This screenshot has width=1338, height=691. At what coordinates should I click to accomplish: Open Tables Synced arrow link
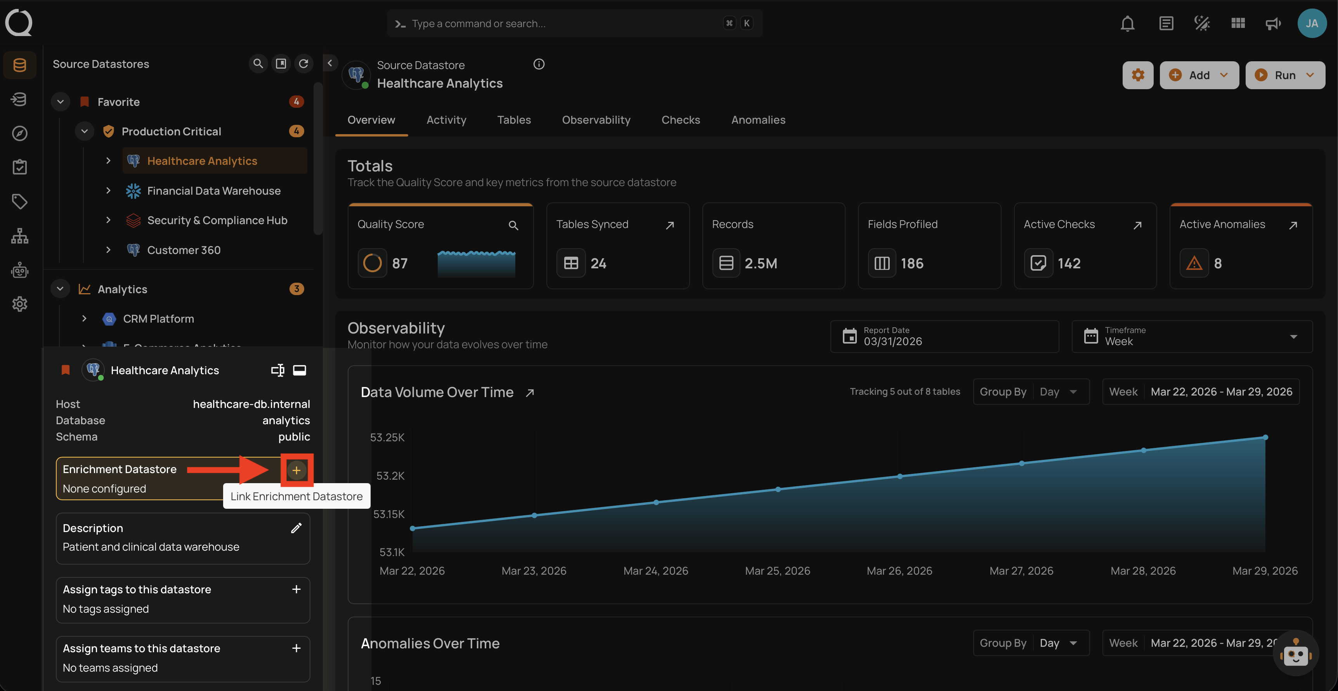670,225
